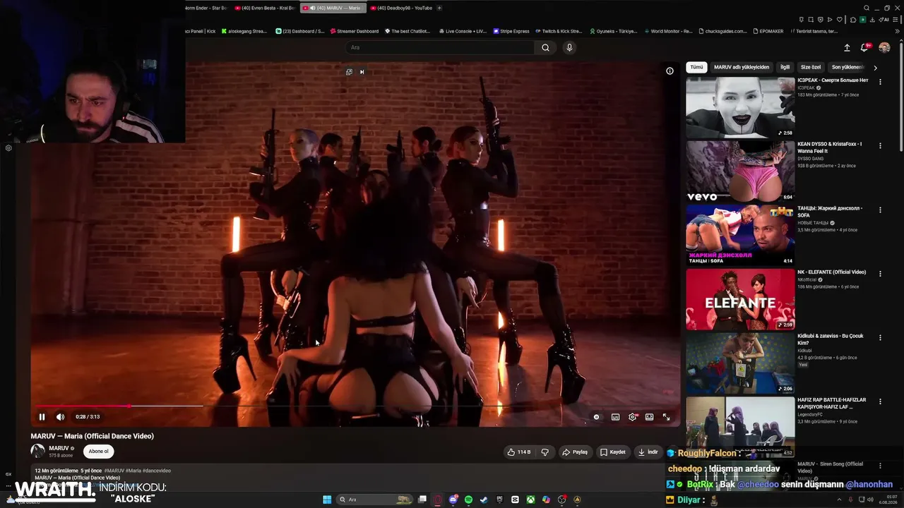Open the Stripe Express bookmark

point(510,31)
